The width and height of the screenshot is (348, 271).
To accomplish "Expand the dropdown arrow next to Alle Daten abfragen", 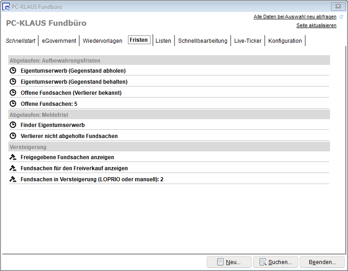I will tap(341, 17).
